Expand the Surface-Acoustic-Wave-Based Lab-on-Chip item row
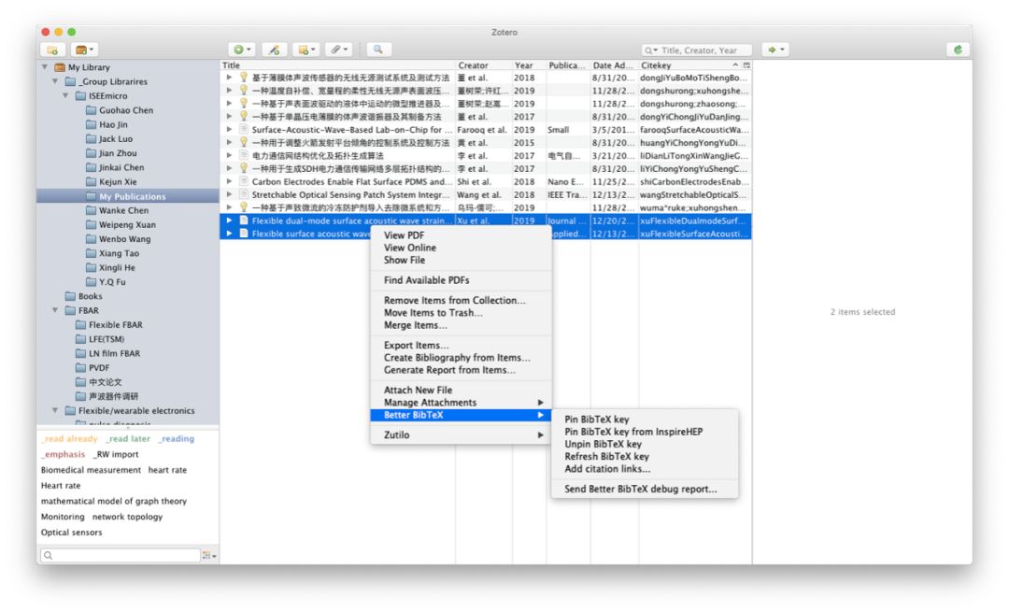The width and height of the screenshot is (1009, 612). 229,129
